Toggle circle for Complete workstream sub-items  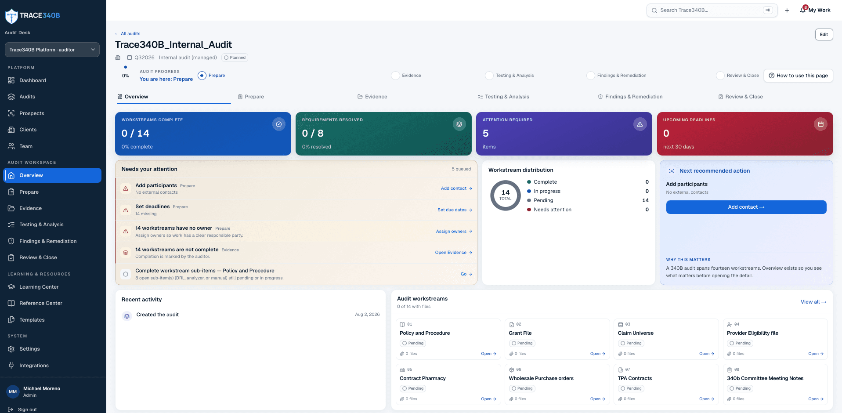(x=126, y=274)
